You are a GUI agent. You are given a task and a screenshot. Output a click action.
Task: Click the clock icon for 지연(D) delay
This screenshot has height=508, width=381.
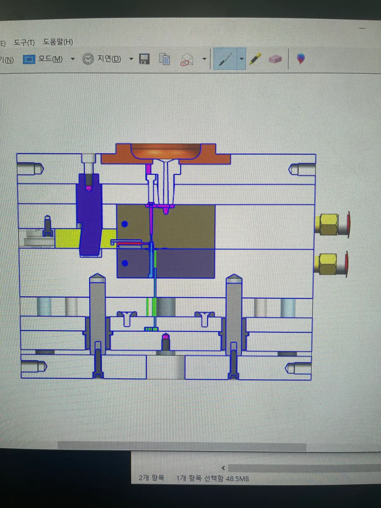point(88,59)
